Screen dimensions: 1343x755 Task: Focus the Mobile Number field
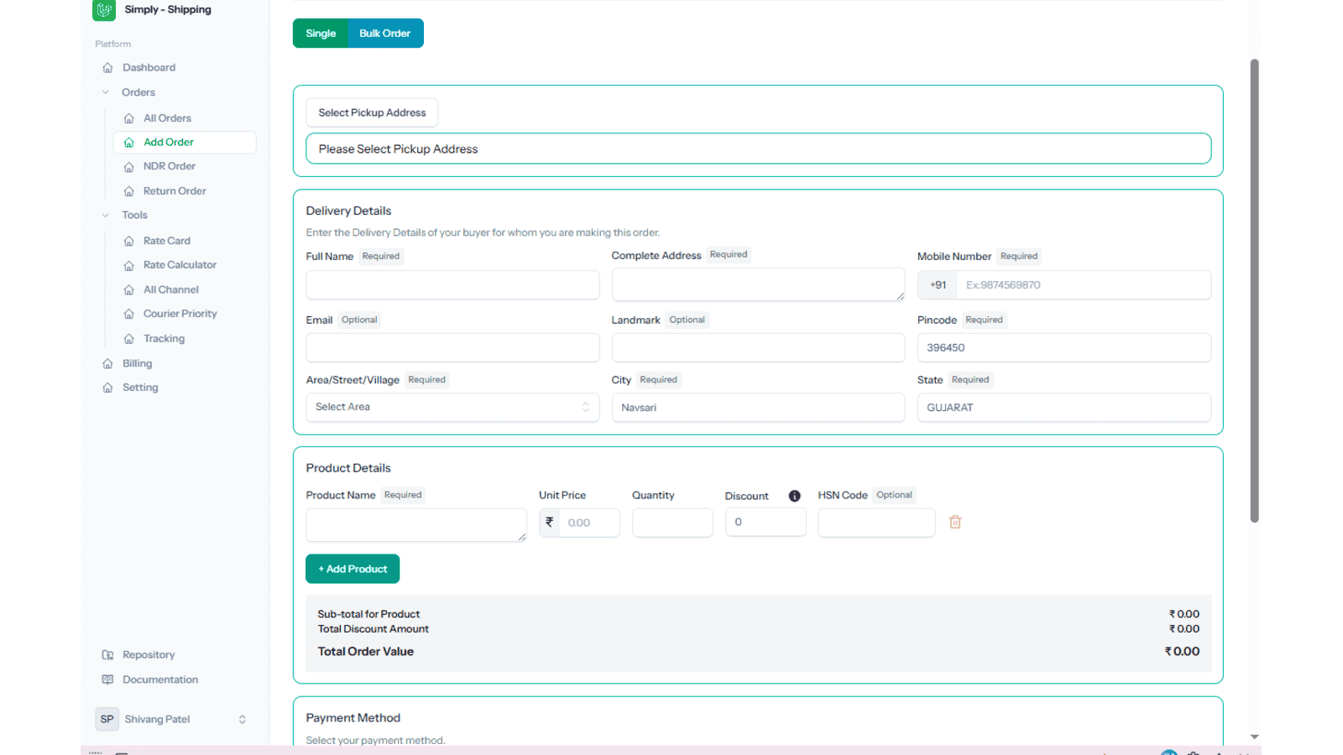(x=1084, y=285)
